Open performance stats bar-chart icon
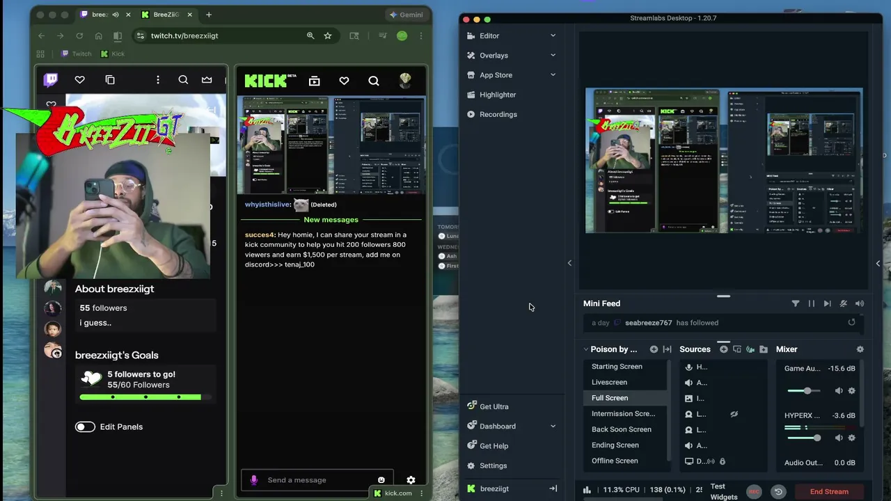The width and height of the screenshot is (891, 501). [x=587, y=490]
